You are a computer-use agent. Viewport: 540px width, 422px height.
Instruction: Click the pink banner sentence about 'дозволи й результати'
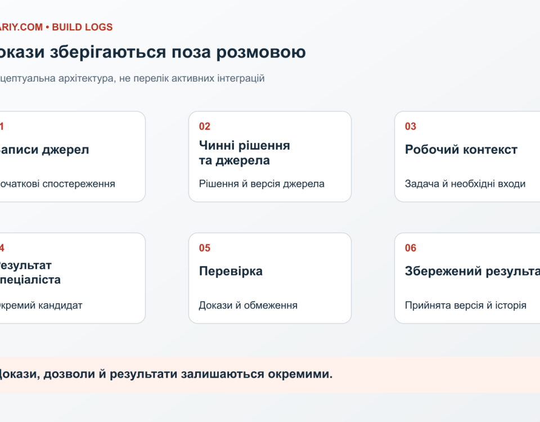[x=166, y=374]
